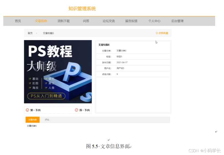
Task: Click the 踩一下(5) dislike button
Action: click(83, 110)
